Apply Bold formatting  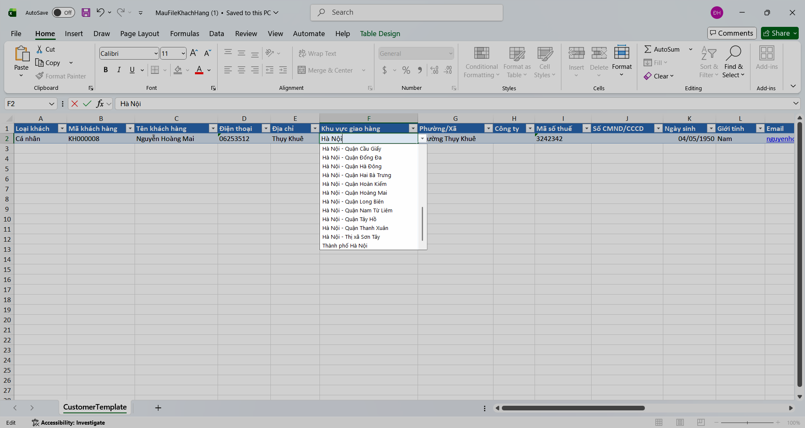(x=106, y=70)
